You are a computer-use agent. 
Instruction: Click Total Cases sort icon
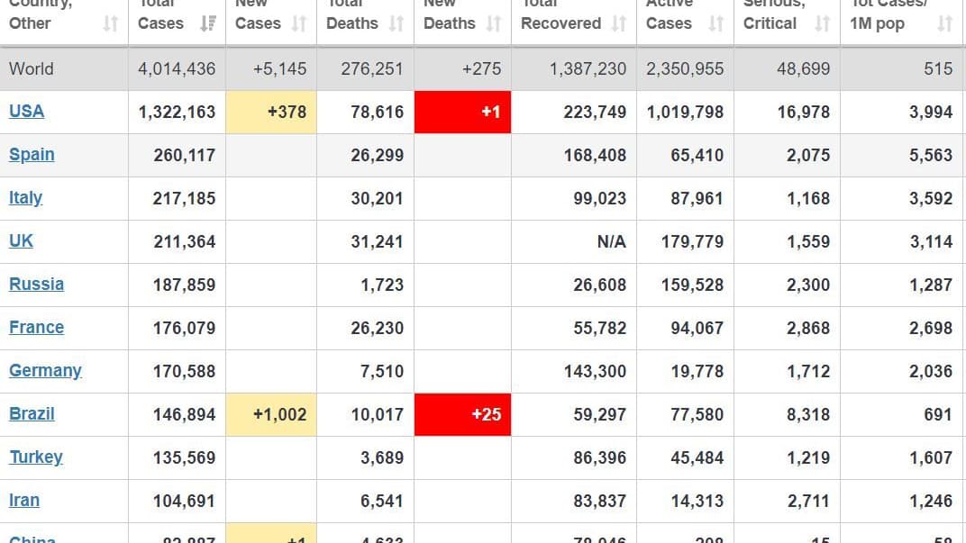(208, 24)
